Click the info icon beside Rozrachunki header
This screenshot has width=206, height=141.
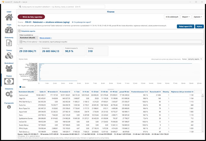tap(160, 92)
